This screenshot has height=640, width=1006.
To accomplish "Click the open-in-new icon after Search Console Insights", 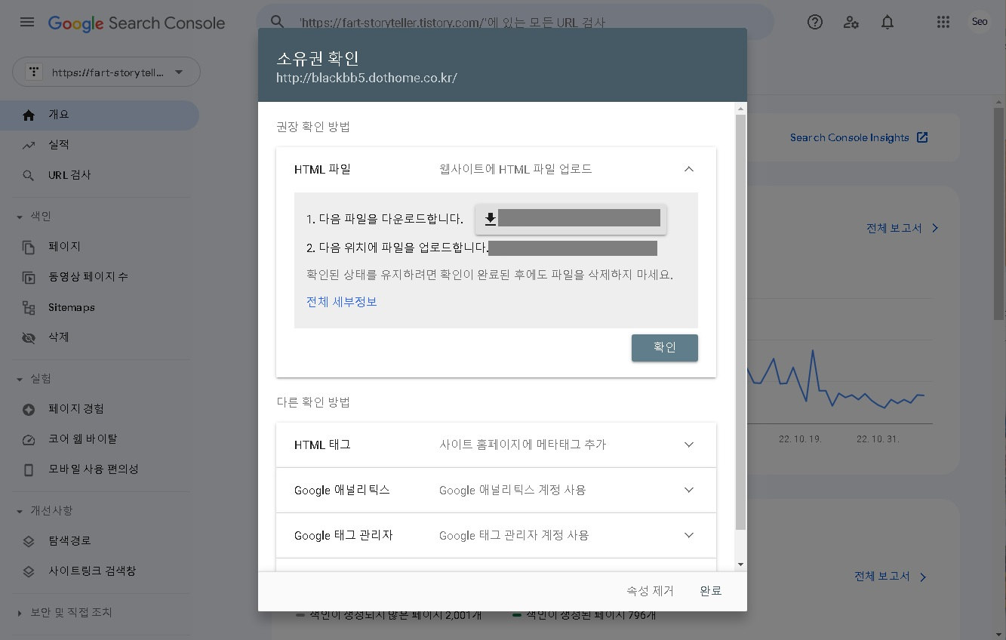I will pyautogui.click(x=922, y=137).
